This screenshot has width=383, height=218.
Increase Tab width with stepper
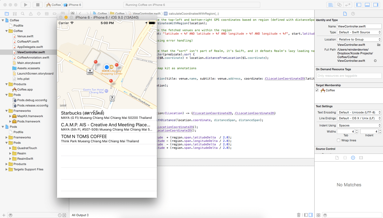click(357, 130)
